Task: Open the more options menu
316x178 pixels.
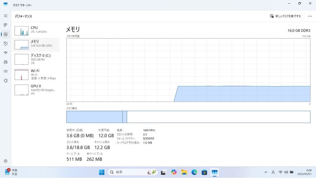Action: pos(310,16)
